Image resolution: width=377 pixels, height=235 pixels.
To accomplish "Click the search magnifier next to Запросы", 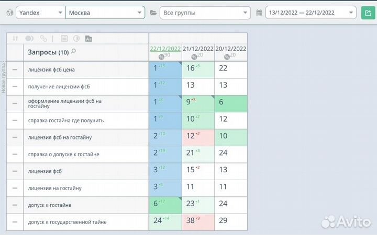I will pyautogui.click(x=73, y=52).
